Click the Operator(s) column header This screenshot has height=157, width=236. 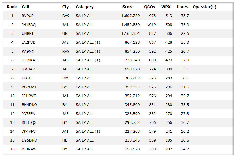[204, 7]
